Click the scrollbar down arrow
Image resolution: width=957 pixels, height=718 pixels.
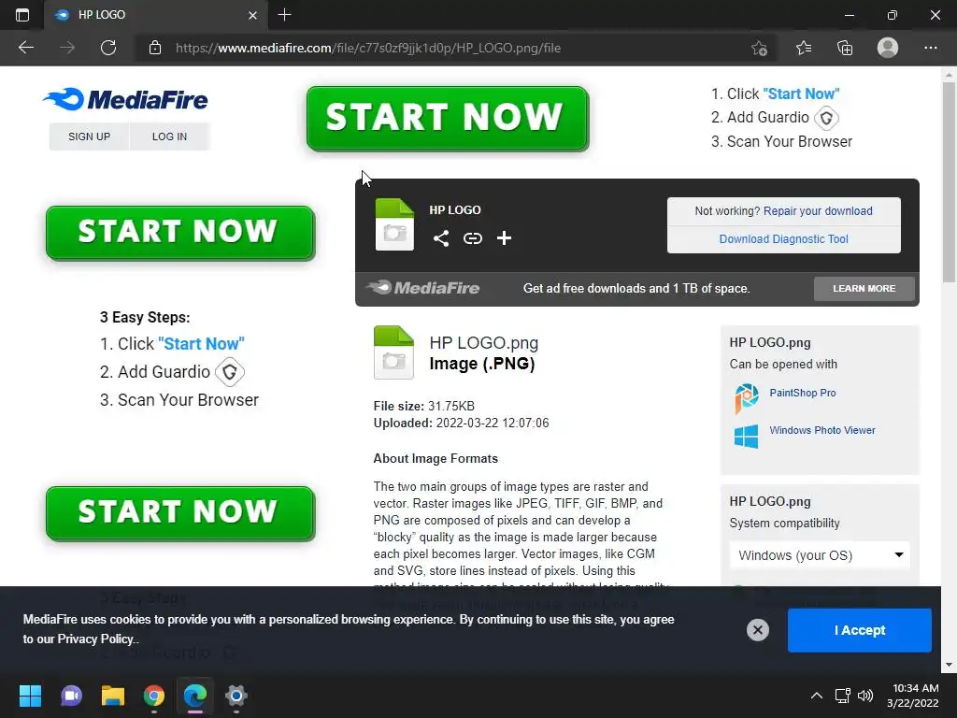949,665
